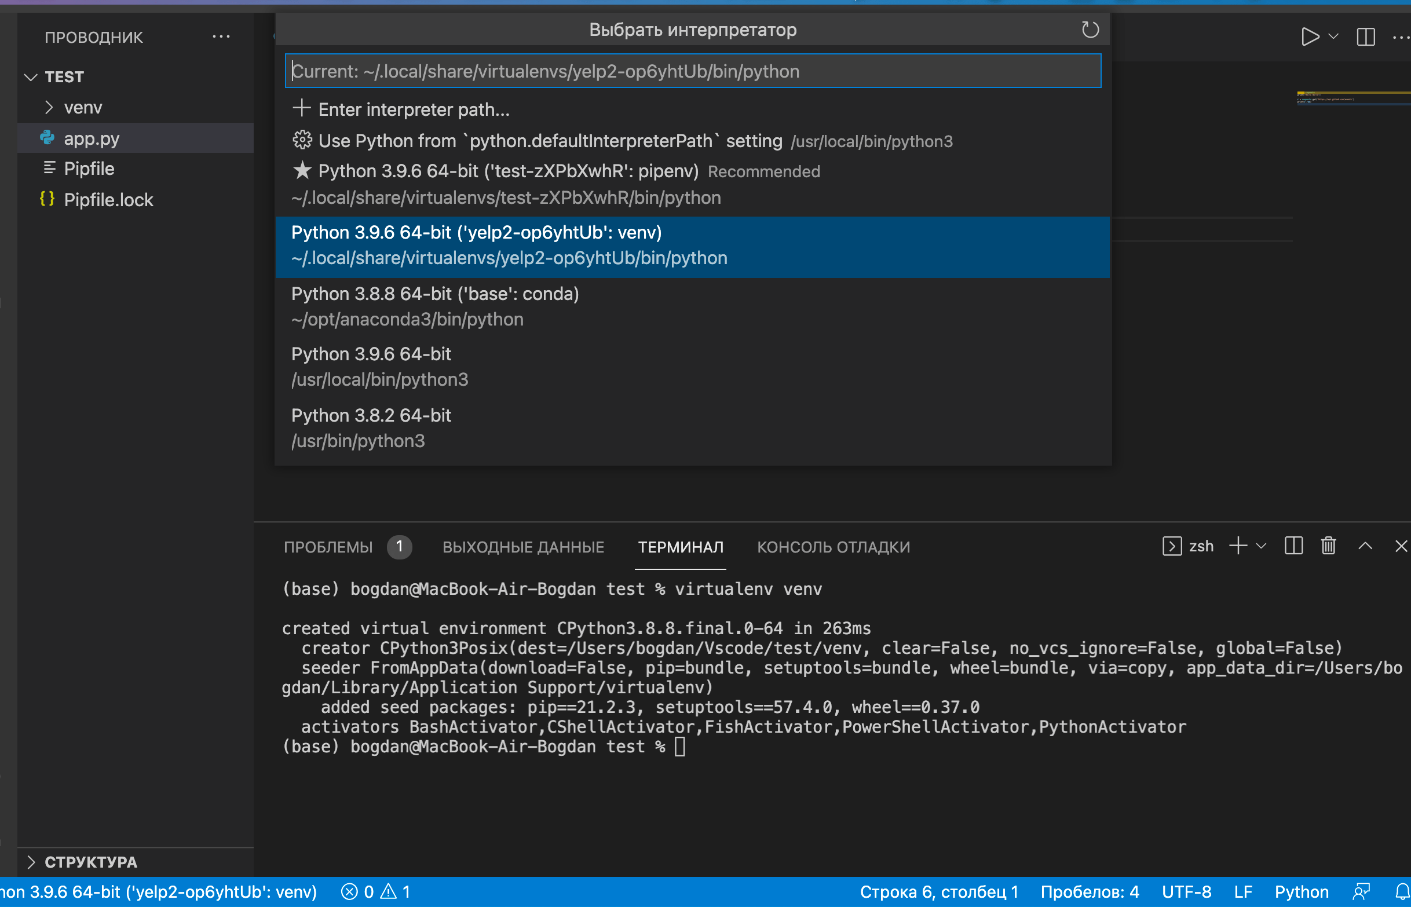1411x907 pixels.
Task: Open the run button dropdown arrow
Action: pos(1334,36)
